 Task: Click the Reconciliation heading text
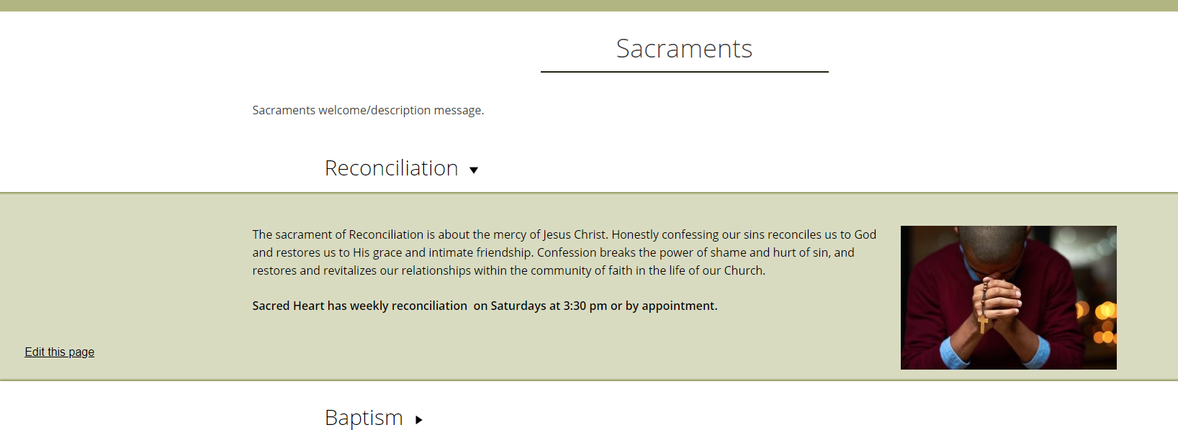pos(391,168)
